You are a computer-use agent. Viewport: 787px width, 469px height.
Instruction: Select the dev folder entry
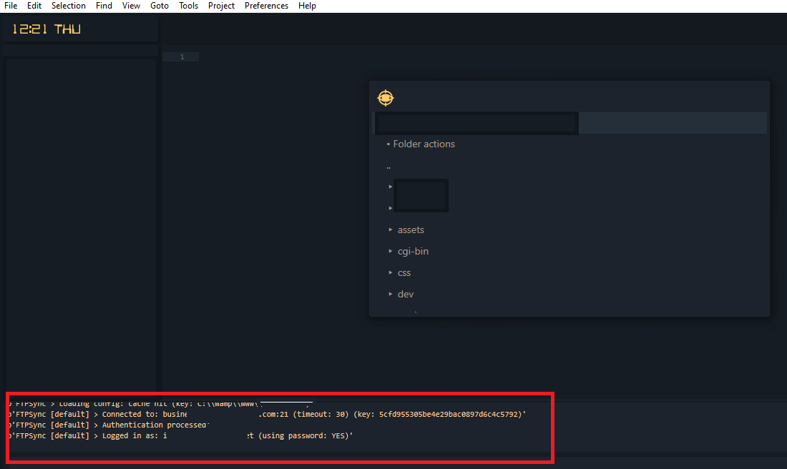click(406, 295)
